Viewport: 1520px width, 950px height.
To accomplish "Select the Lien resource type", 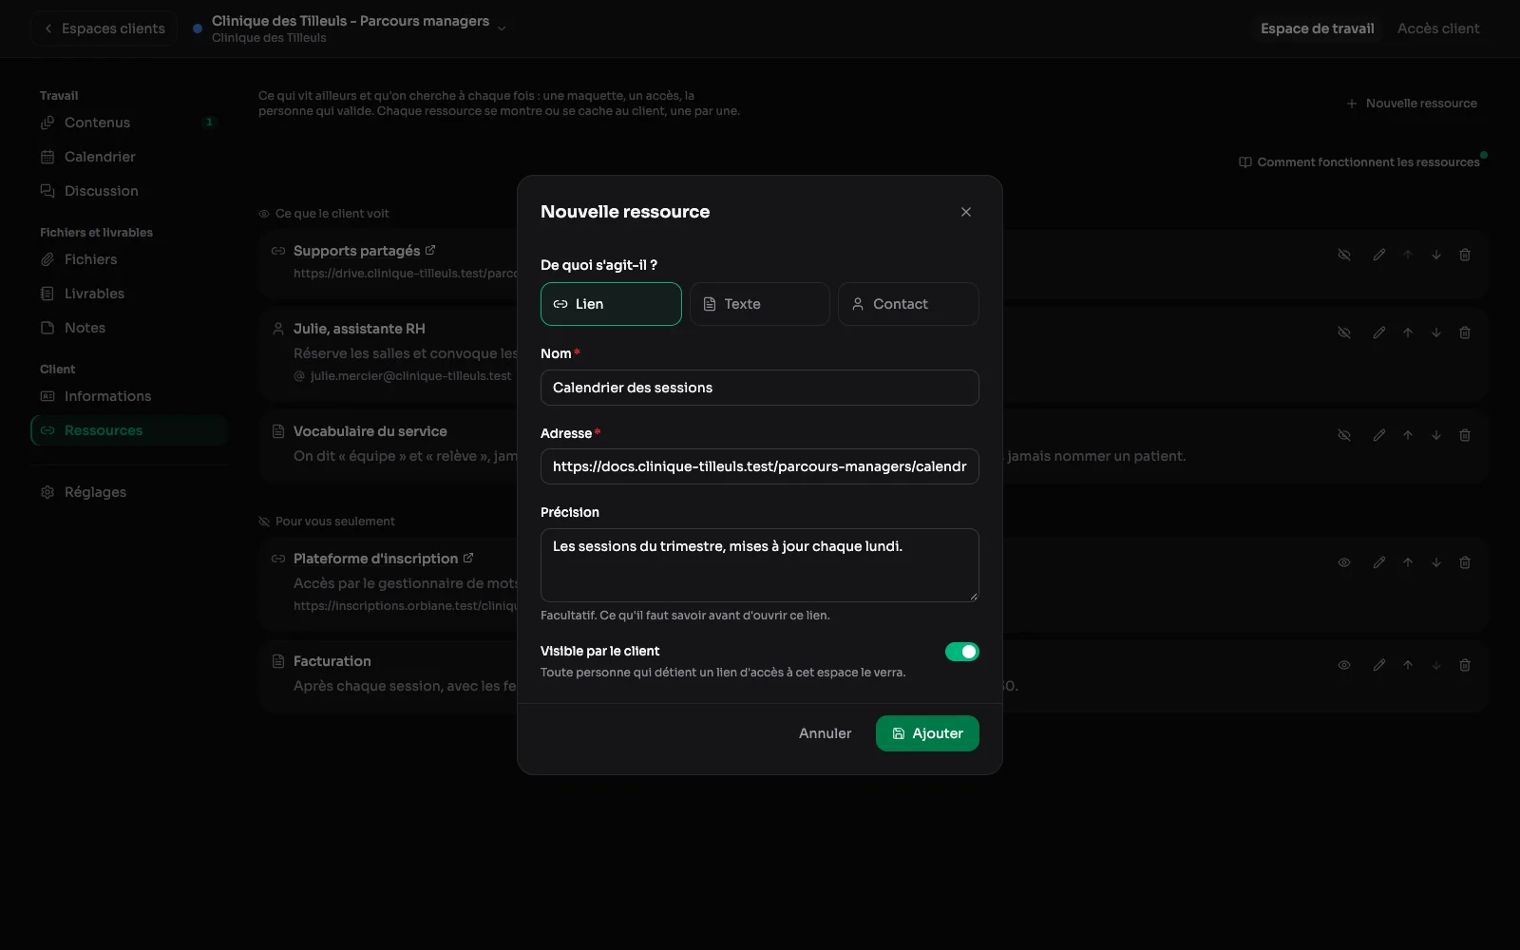I will coord(611,304).
